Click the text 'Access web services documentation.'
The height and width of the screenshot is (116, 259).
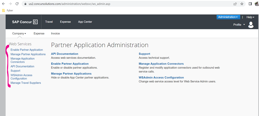73,58
